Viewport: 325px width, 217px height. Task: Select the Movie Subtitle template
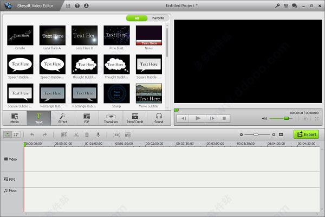pos(149,93)
